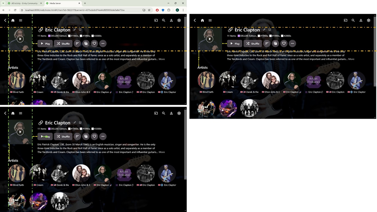Click the Shuffle button in the bottom-left screenshot
377x212 pixels.
click(63, 136)
